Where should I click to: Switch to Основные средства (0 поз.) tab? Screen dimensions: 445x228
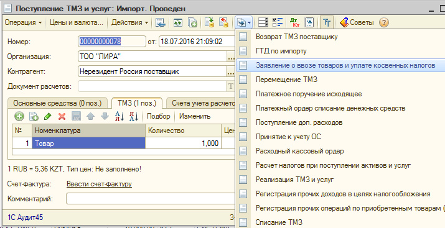coord(57,103)
